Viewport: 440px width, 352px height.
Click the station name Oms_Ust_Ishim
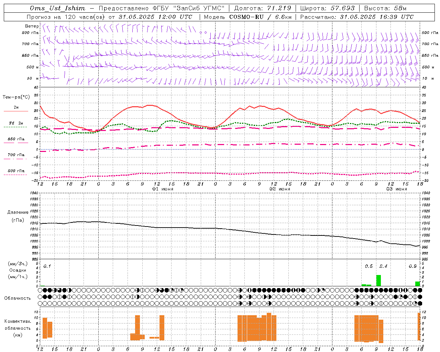coord(57,8)
